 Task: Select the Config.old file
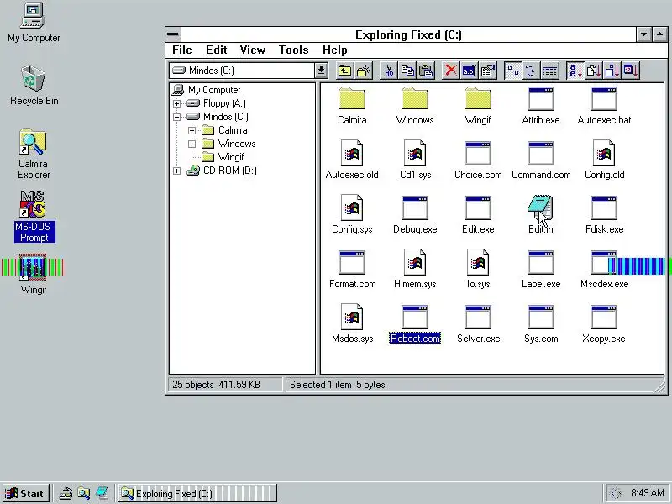click(x=604, y=160)
